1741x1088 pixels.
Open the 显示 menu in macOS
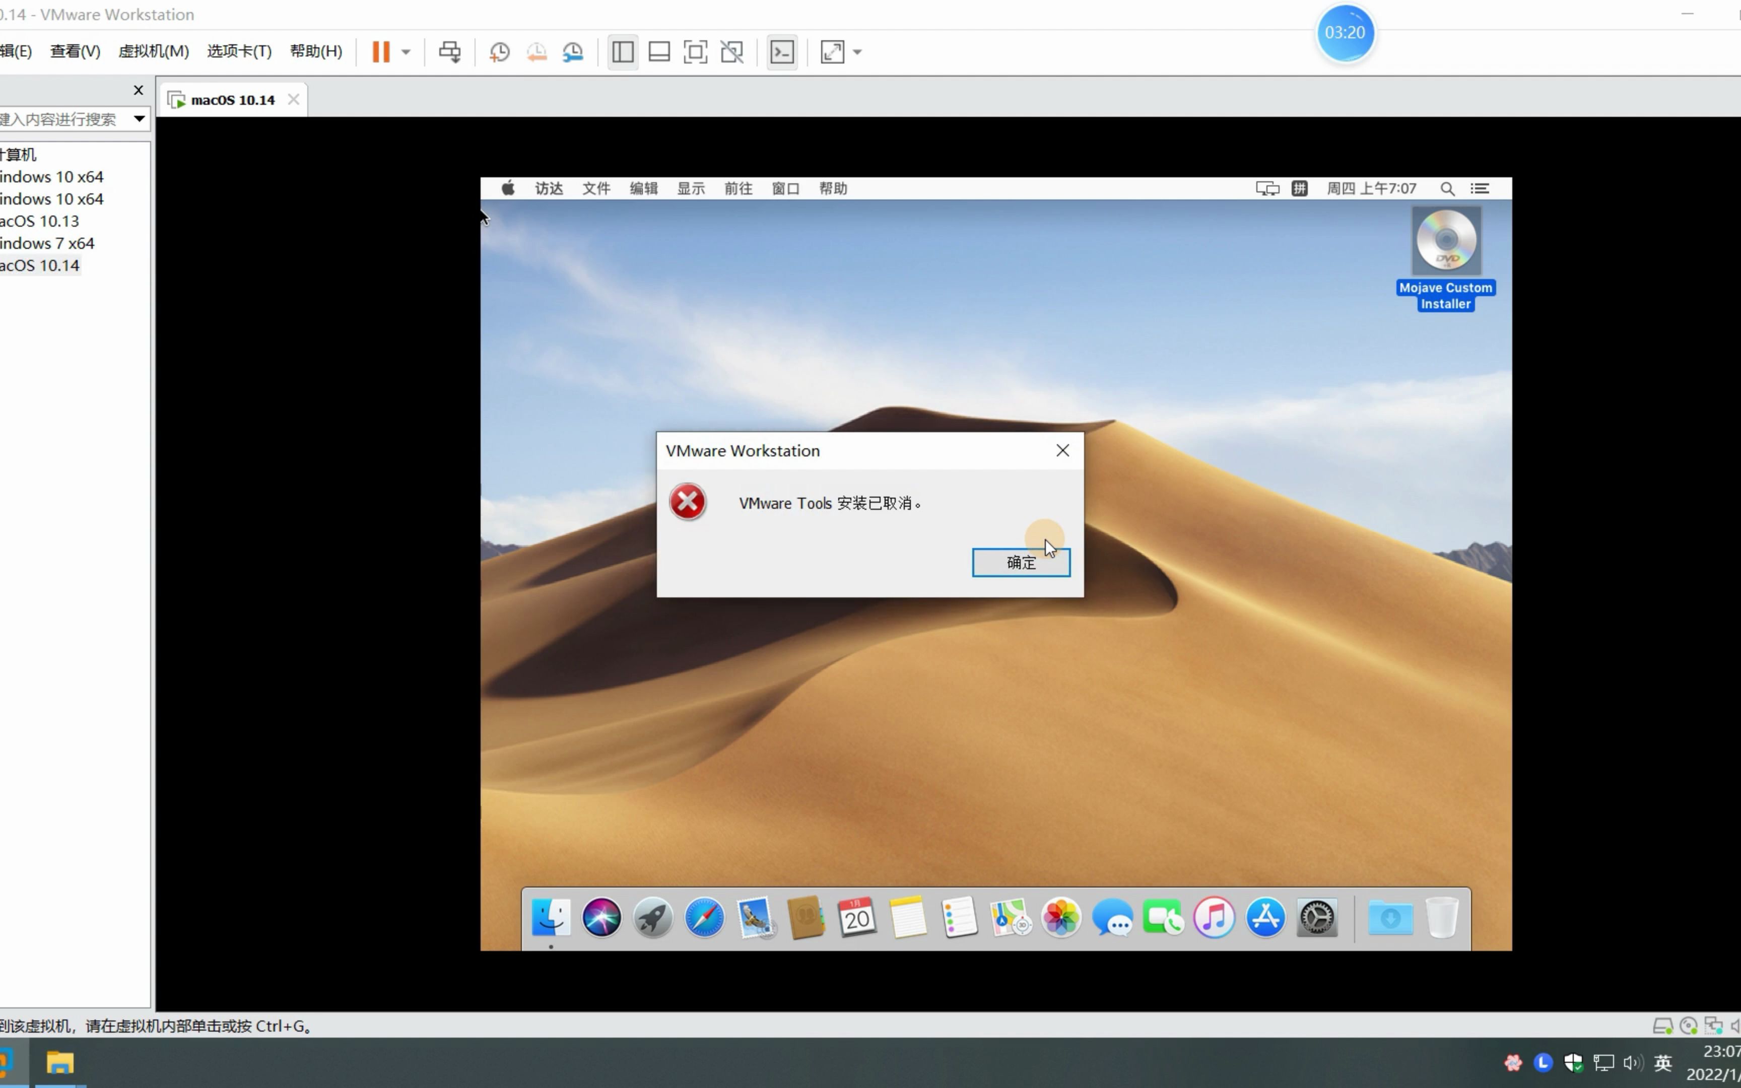point(691,188)
